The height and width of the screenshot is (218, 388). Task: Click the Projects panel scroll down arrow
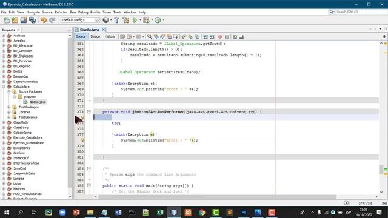(70, 197)
